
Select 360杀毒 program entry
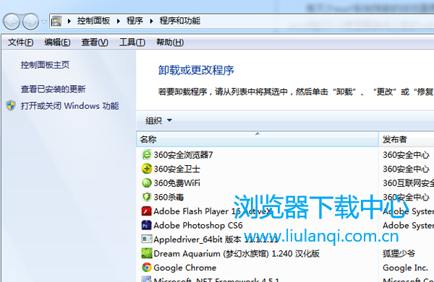click(169, 197)
